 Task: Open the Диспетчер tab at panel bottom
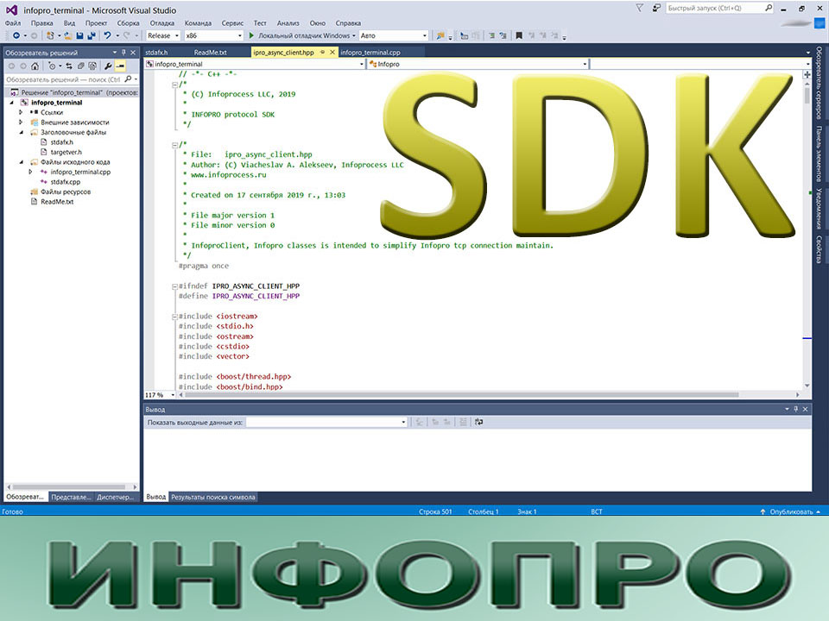115,497
